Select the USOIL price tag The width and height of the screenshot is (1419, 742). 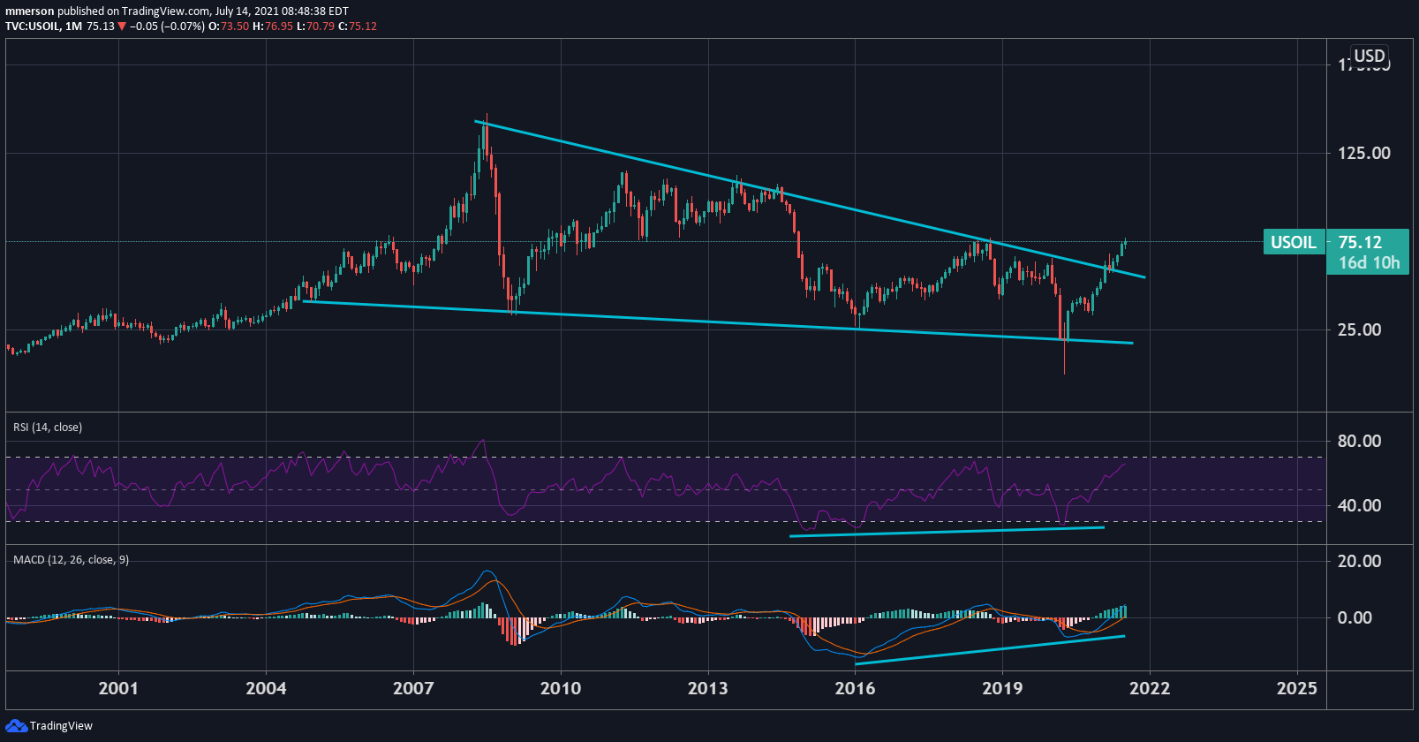click(1293, 242)
